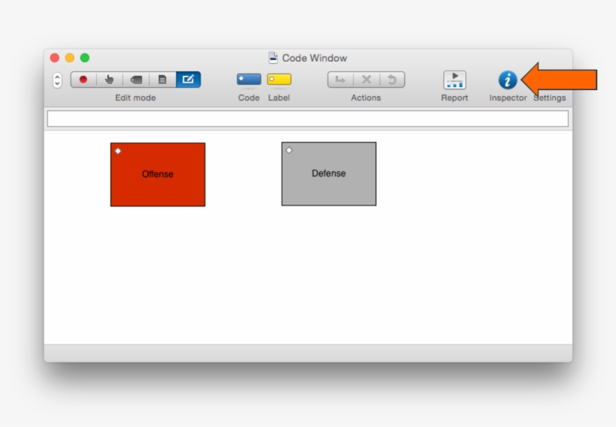Image resolution: width=616 pixels, height=427 pixels.
Task: Open the Inspector info icon
Action: tap(508, 80)
